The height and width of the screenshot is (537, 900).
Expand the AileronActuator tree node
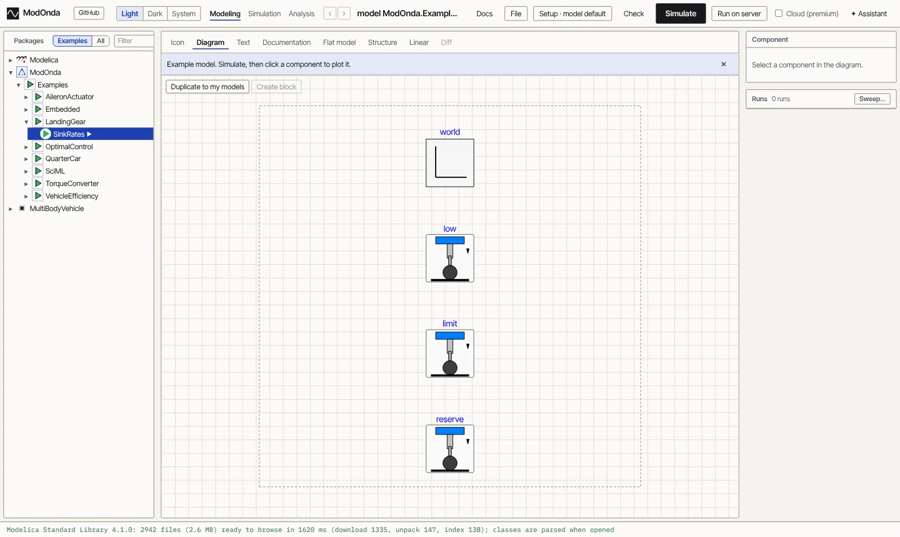pos(26,97)
